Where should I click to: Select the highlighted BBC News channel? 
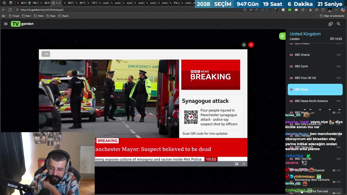coord(315,89)
